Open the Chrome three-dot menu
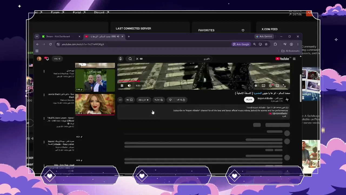This screenshot has width=346, height=195. tap(298, 44)
